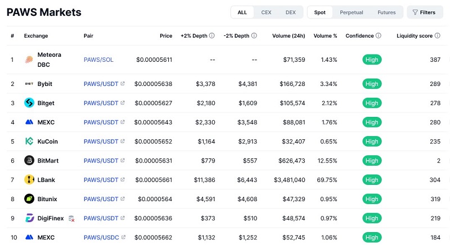Click the High confidence badge for LBank

pos(372,180)
